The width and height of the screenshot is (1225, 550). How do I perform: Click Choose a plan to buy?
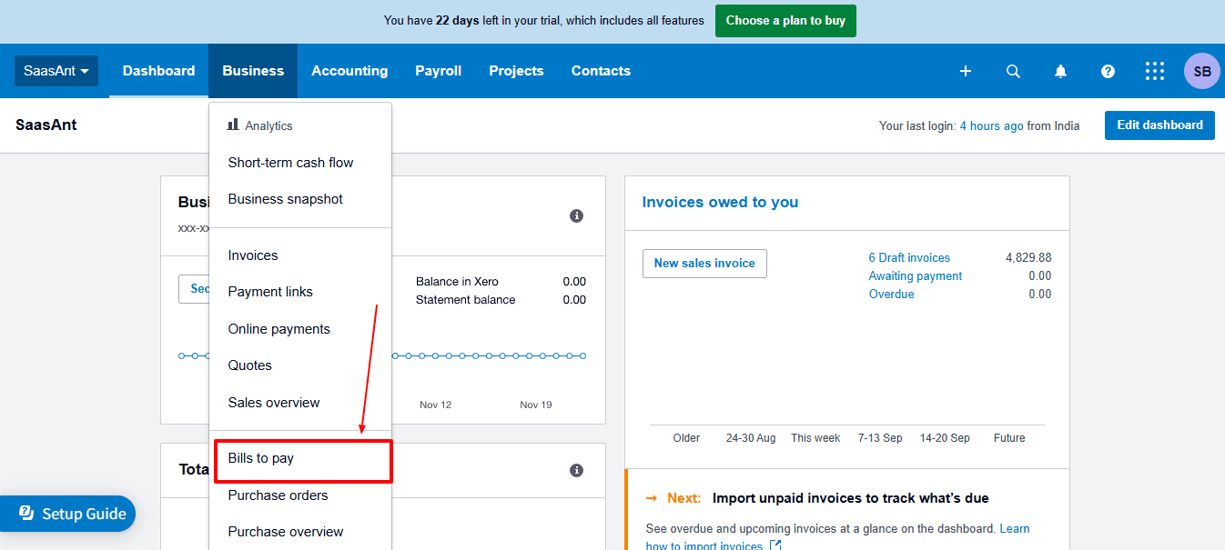(x=785, y=20)
